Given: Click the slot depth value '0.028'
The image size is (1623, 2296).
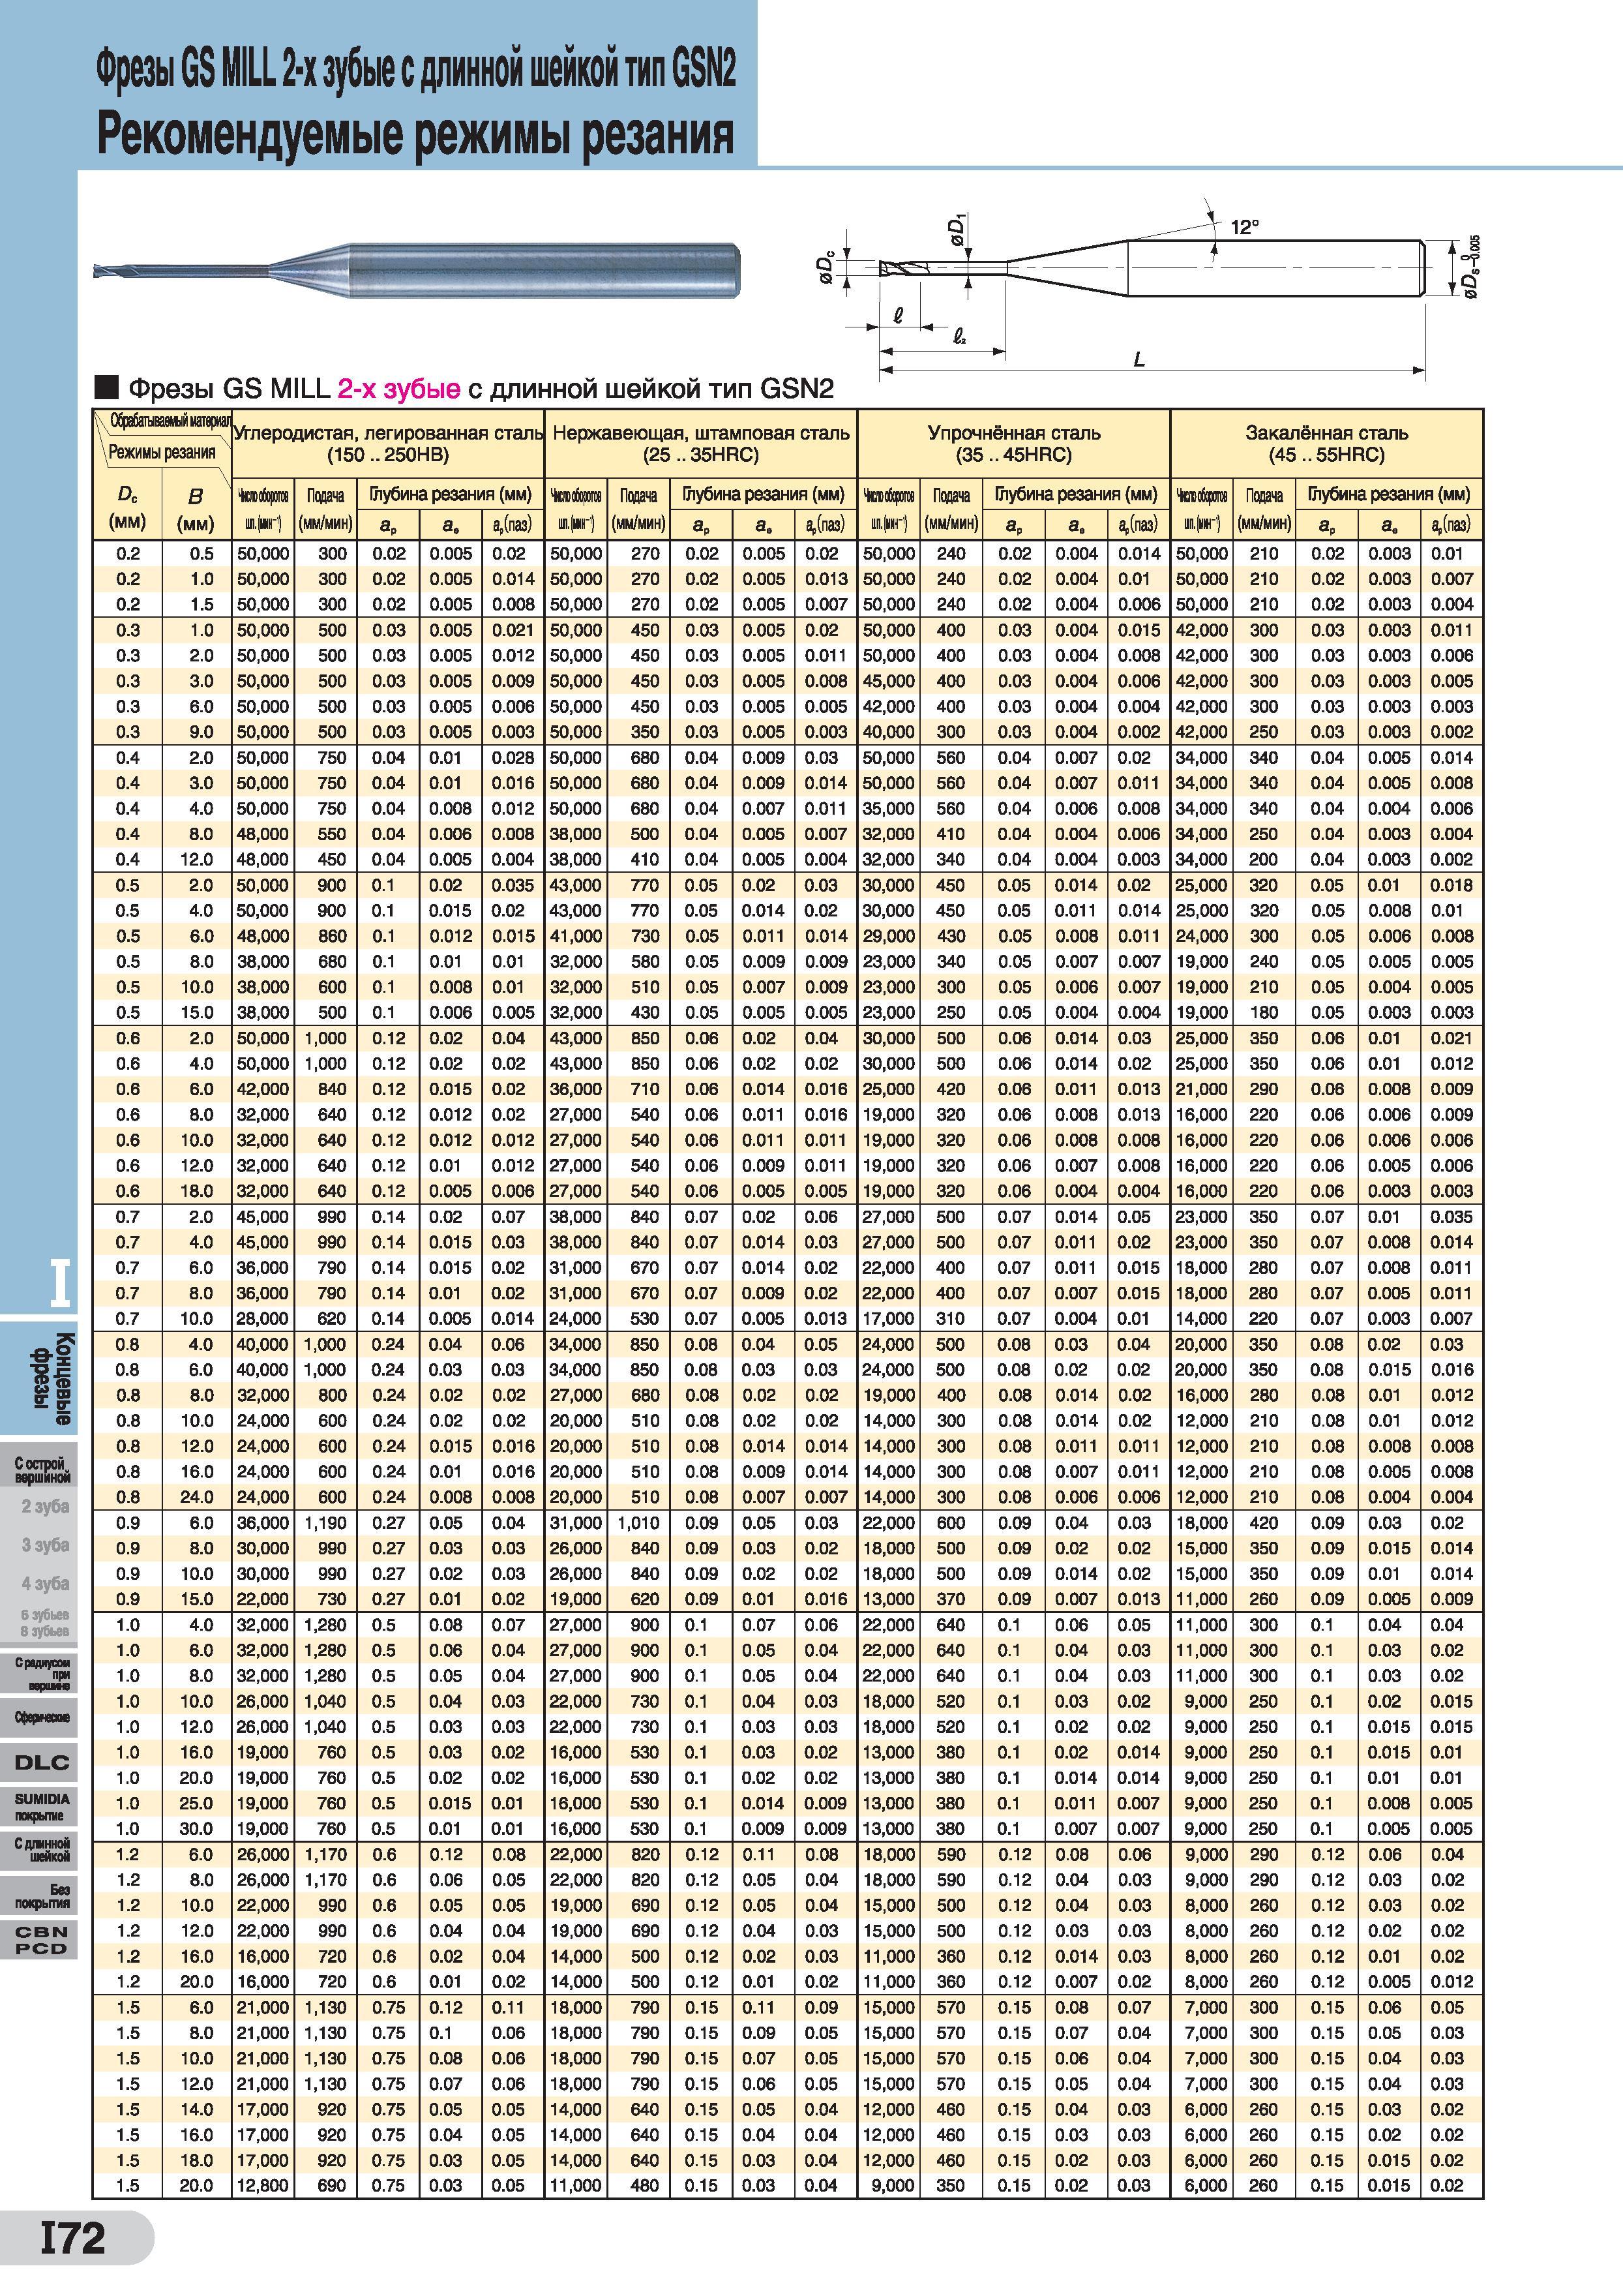Looking at the screenshot, I should click(x=513, y=758).
